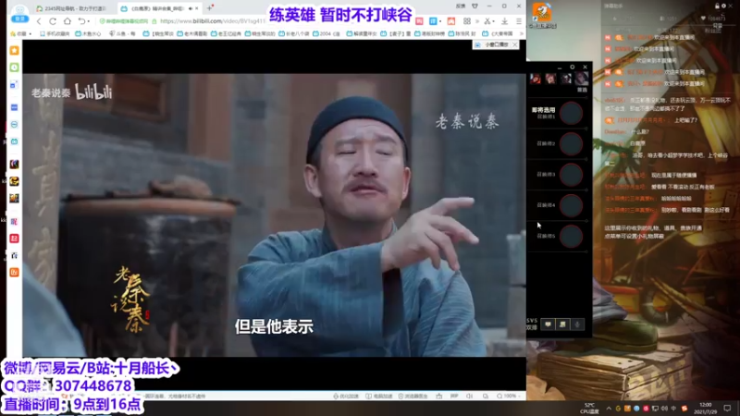Screen dimensions: 740x416
Task: Click the orange star favorites sidebar icon
Action: (x=14, y=51)
